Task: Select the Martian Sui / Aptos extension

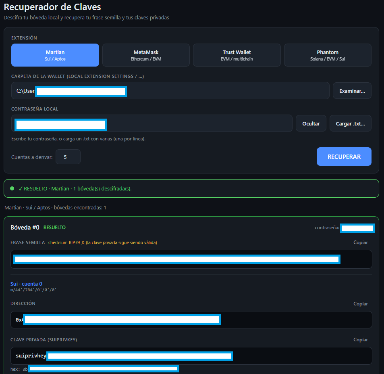Action: (x=55, y=55)
